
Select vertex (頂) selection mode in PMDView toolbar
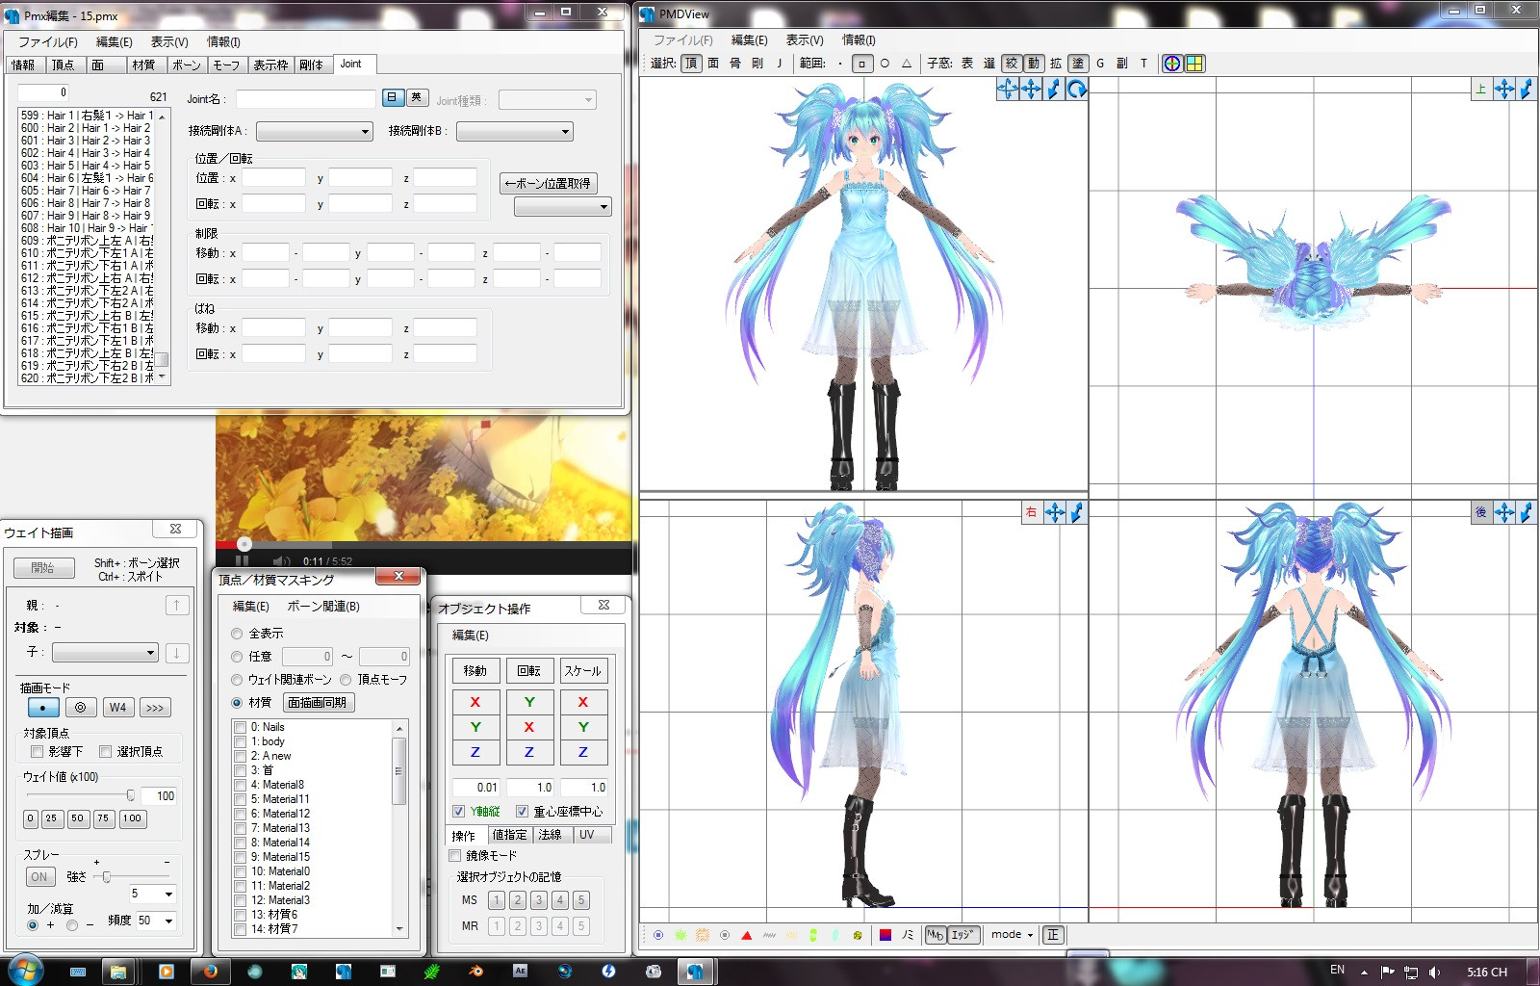(691, 64)
